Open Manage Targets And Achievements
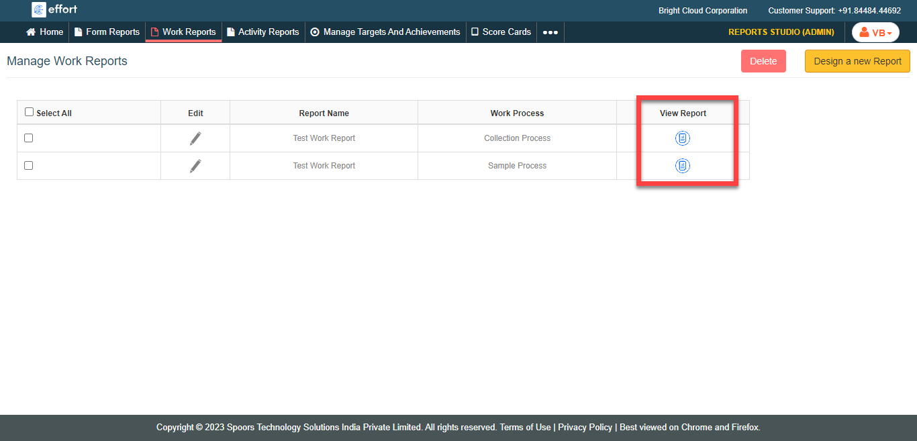This screenshot has width=917, height=441. (x=385, y=32)
